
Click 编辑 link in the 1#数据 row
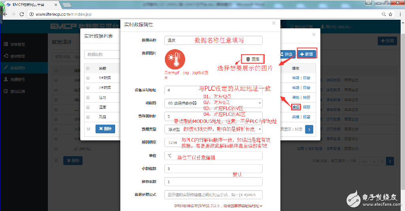[x=296, y=78]
